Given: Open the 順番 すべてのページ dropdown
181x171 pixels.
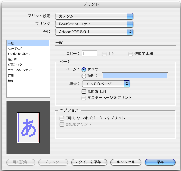Looking at the screenshot, I should 106,84.
